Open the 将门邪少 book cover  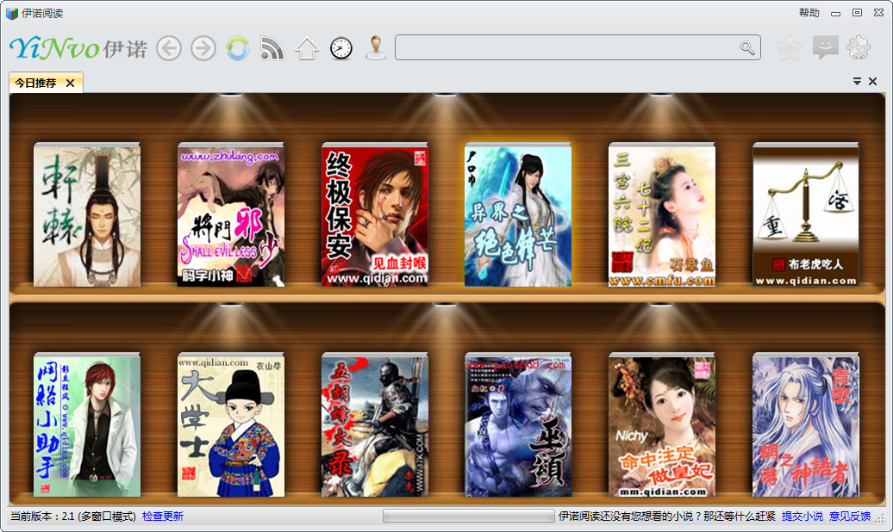click(231, 214)
